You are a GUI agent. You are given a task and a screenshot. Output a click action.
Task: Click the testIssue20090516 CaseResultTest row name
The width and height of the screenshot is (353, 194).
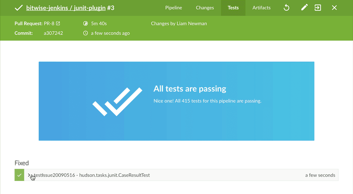click(x=92, y=175)
